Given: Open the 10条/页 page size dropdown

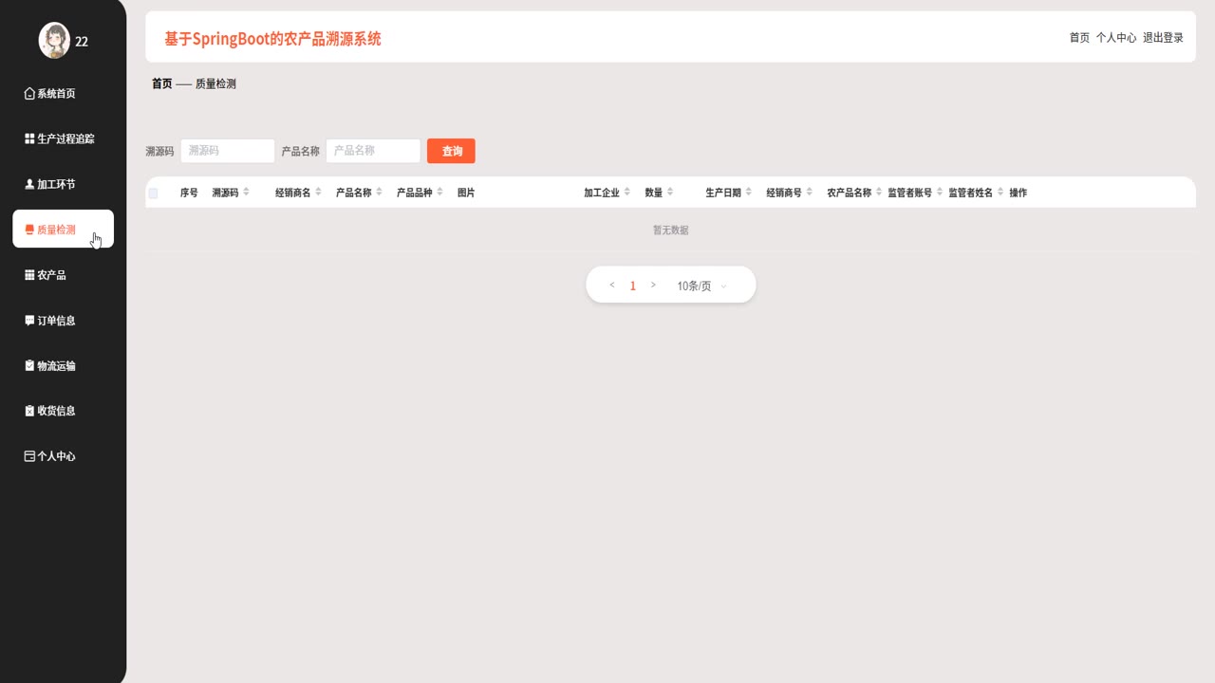Looking at the screenshot, I should pos(702,286).
